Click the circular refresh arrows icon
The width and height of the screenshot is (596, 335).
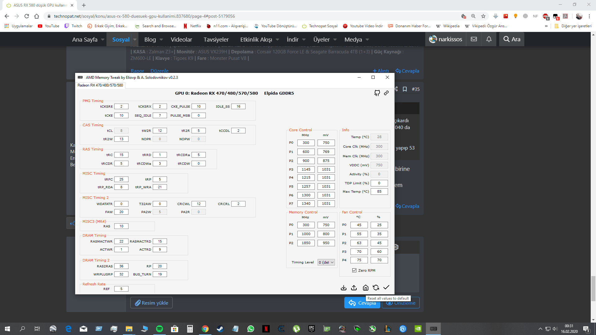[x=376, y=288]
